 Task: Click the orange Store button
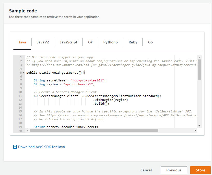click(200, 170)
